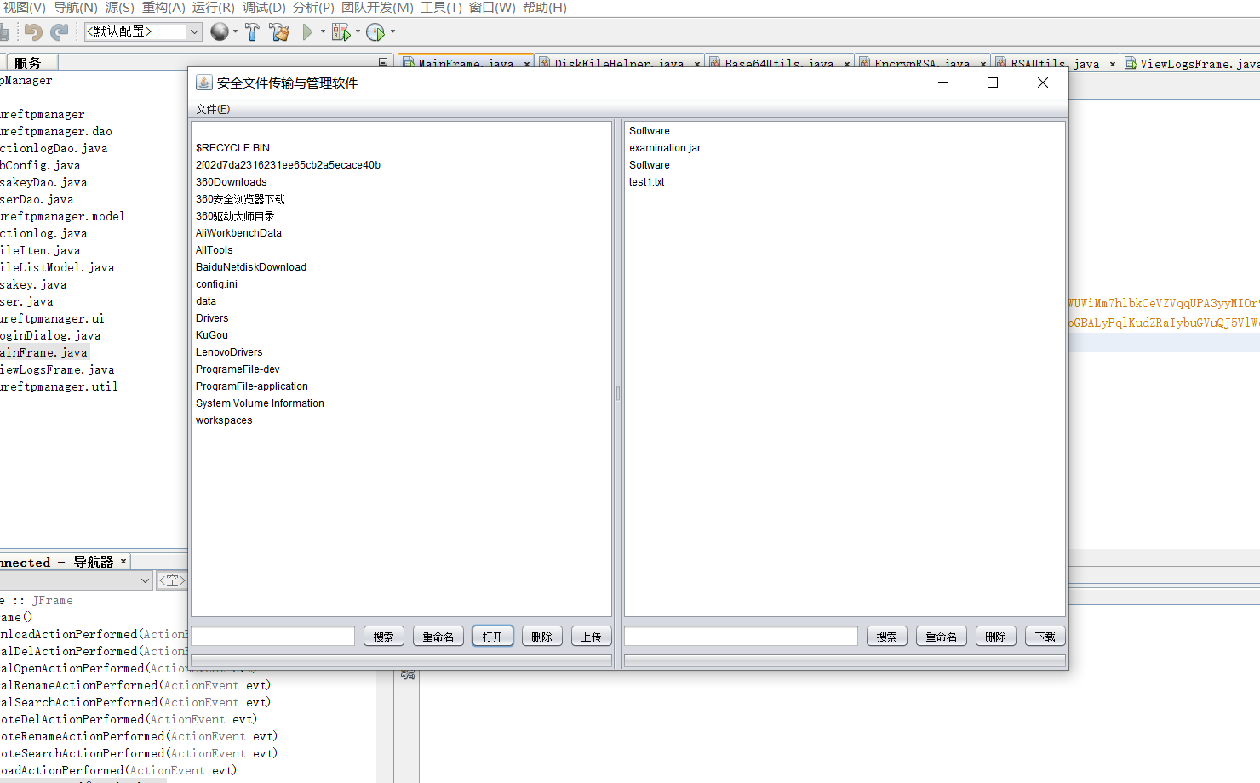Click the globe browser icon in the toolbar

pyautogui.click(x=220, y=31)
